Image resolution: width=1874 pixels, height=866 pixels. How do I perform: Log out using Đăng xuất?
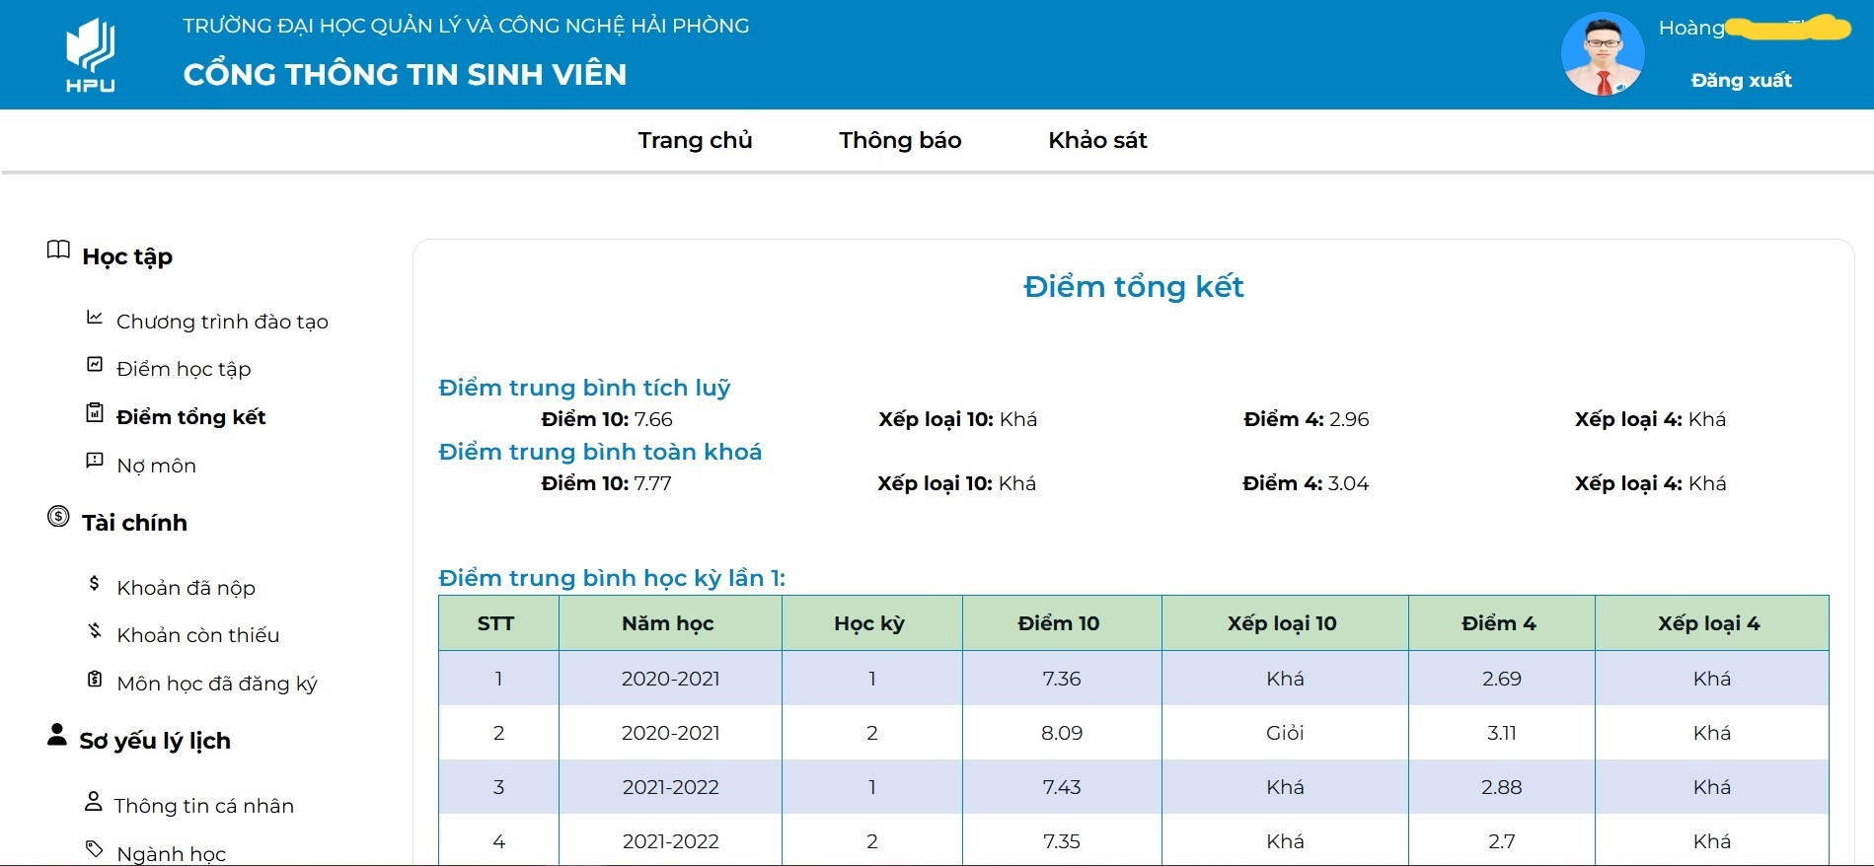point(1741,81)
